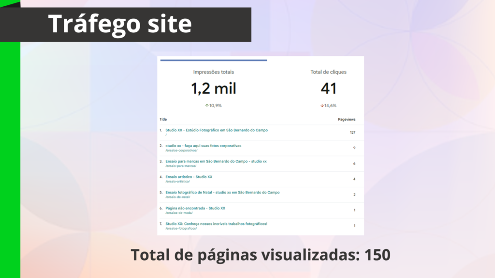Select the 'Ensaio artístico - Studio XX' link
This screenshot has width=495, height=278.
[x=189, y=177]
